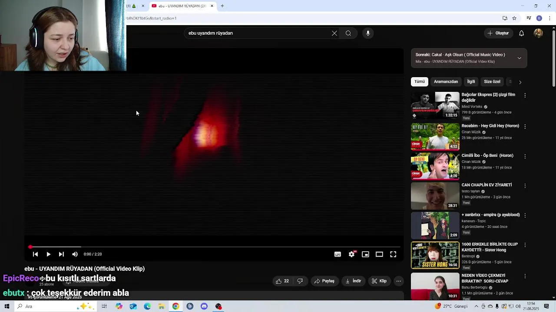This screenshot has width=556, height=312.
Task: Open a new browser tab
Action: [x=222, y=6]
